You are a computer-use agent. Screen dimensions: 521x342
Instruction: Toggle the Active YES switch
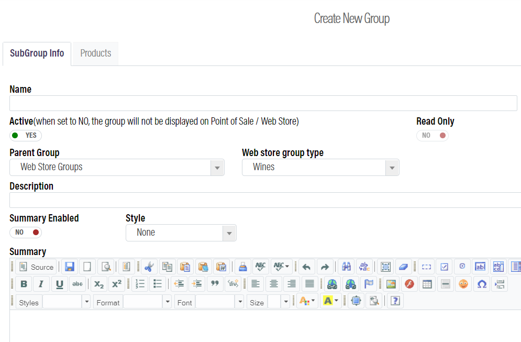point(26,135)
